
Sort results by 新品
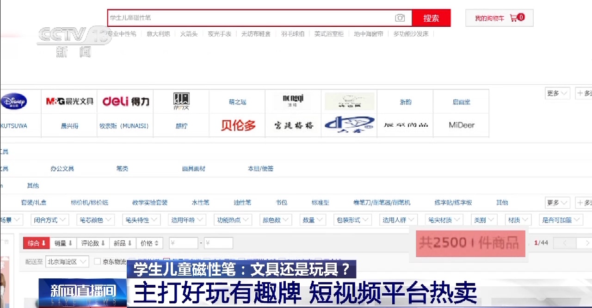pos(123,243)
